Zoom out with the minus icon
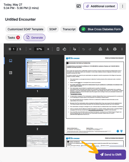The height and width of the screenshot is (162, 129). coord(30,49)
